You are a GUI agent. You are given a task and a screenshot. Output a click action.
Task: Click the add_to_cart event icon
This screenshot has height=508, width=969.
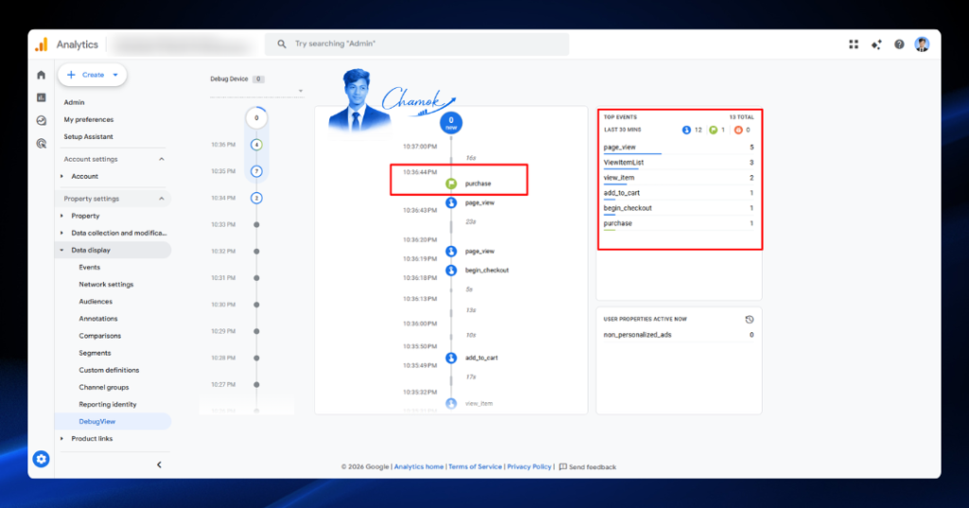point(451,358)
